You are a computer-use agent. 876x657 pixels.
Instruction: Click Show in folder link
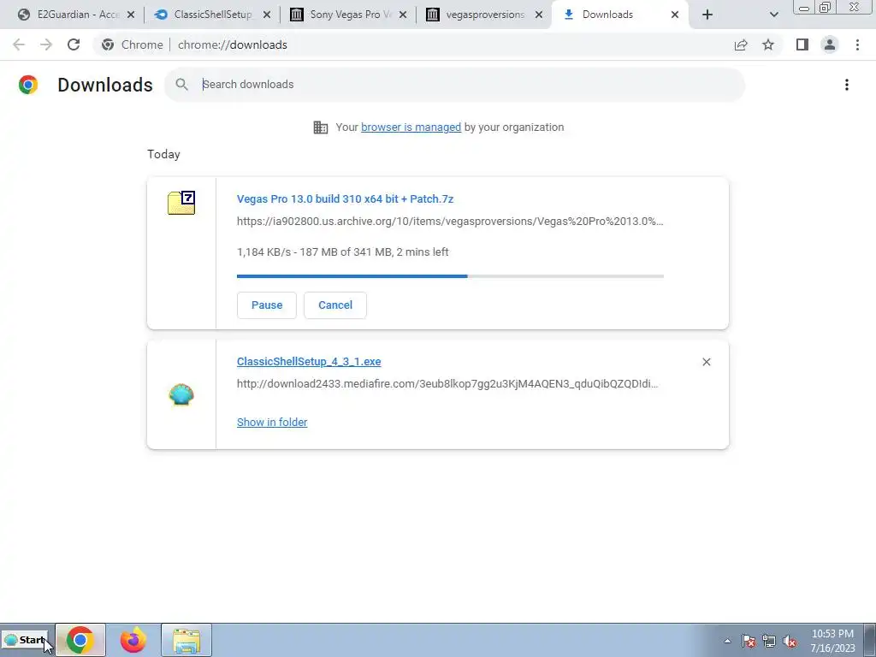click(272, 423)
